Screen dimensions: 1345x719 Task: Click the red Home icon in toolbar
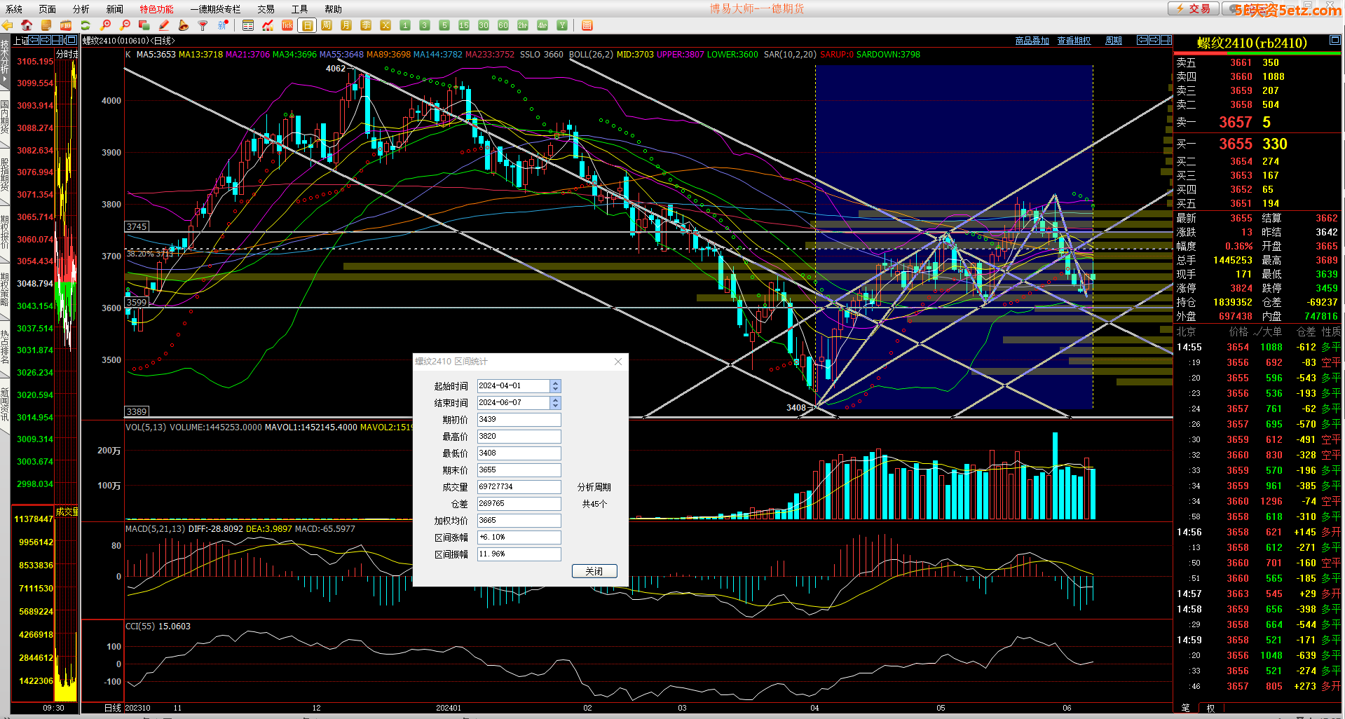tap(27, 25)
